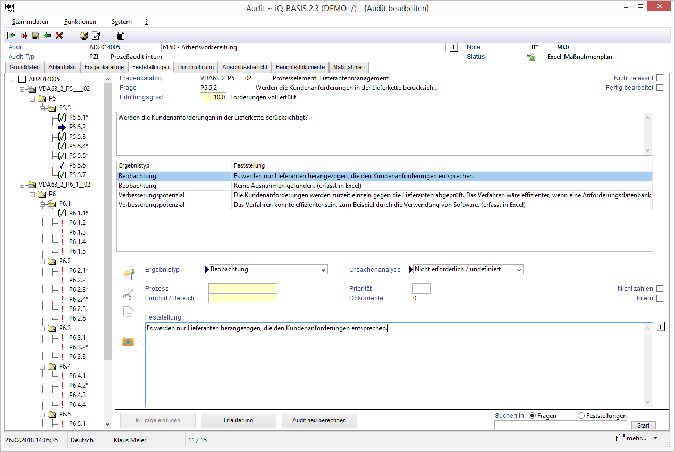Select tree item P6.4.2*
675x452 pixels.
[79, 386]
